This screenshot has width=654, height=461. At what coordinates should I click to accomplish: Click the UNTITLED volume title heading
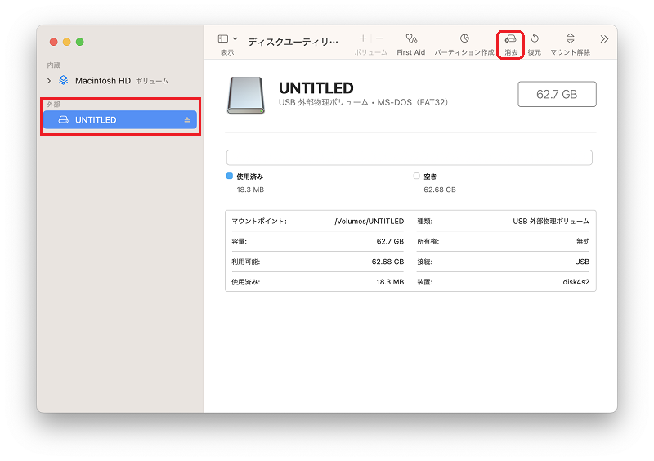tap(316, 88)
